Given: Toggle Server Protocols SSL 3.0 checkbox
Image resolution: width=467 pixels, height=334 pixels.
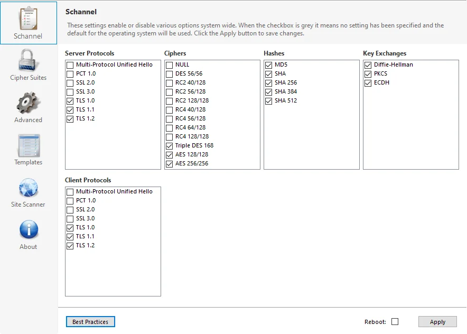Looking at the screenshot, I should pyautogui.click(x=70, y=92).
